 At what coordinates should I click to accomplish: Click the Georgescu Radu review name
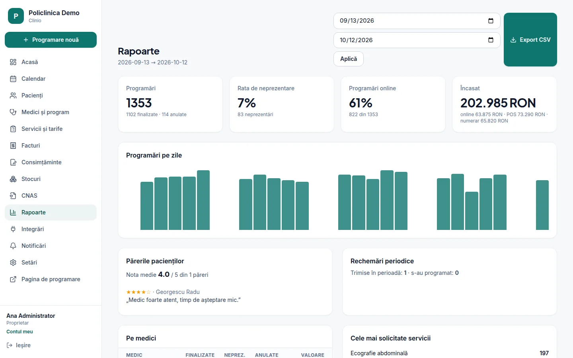[x=178, y=292]
